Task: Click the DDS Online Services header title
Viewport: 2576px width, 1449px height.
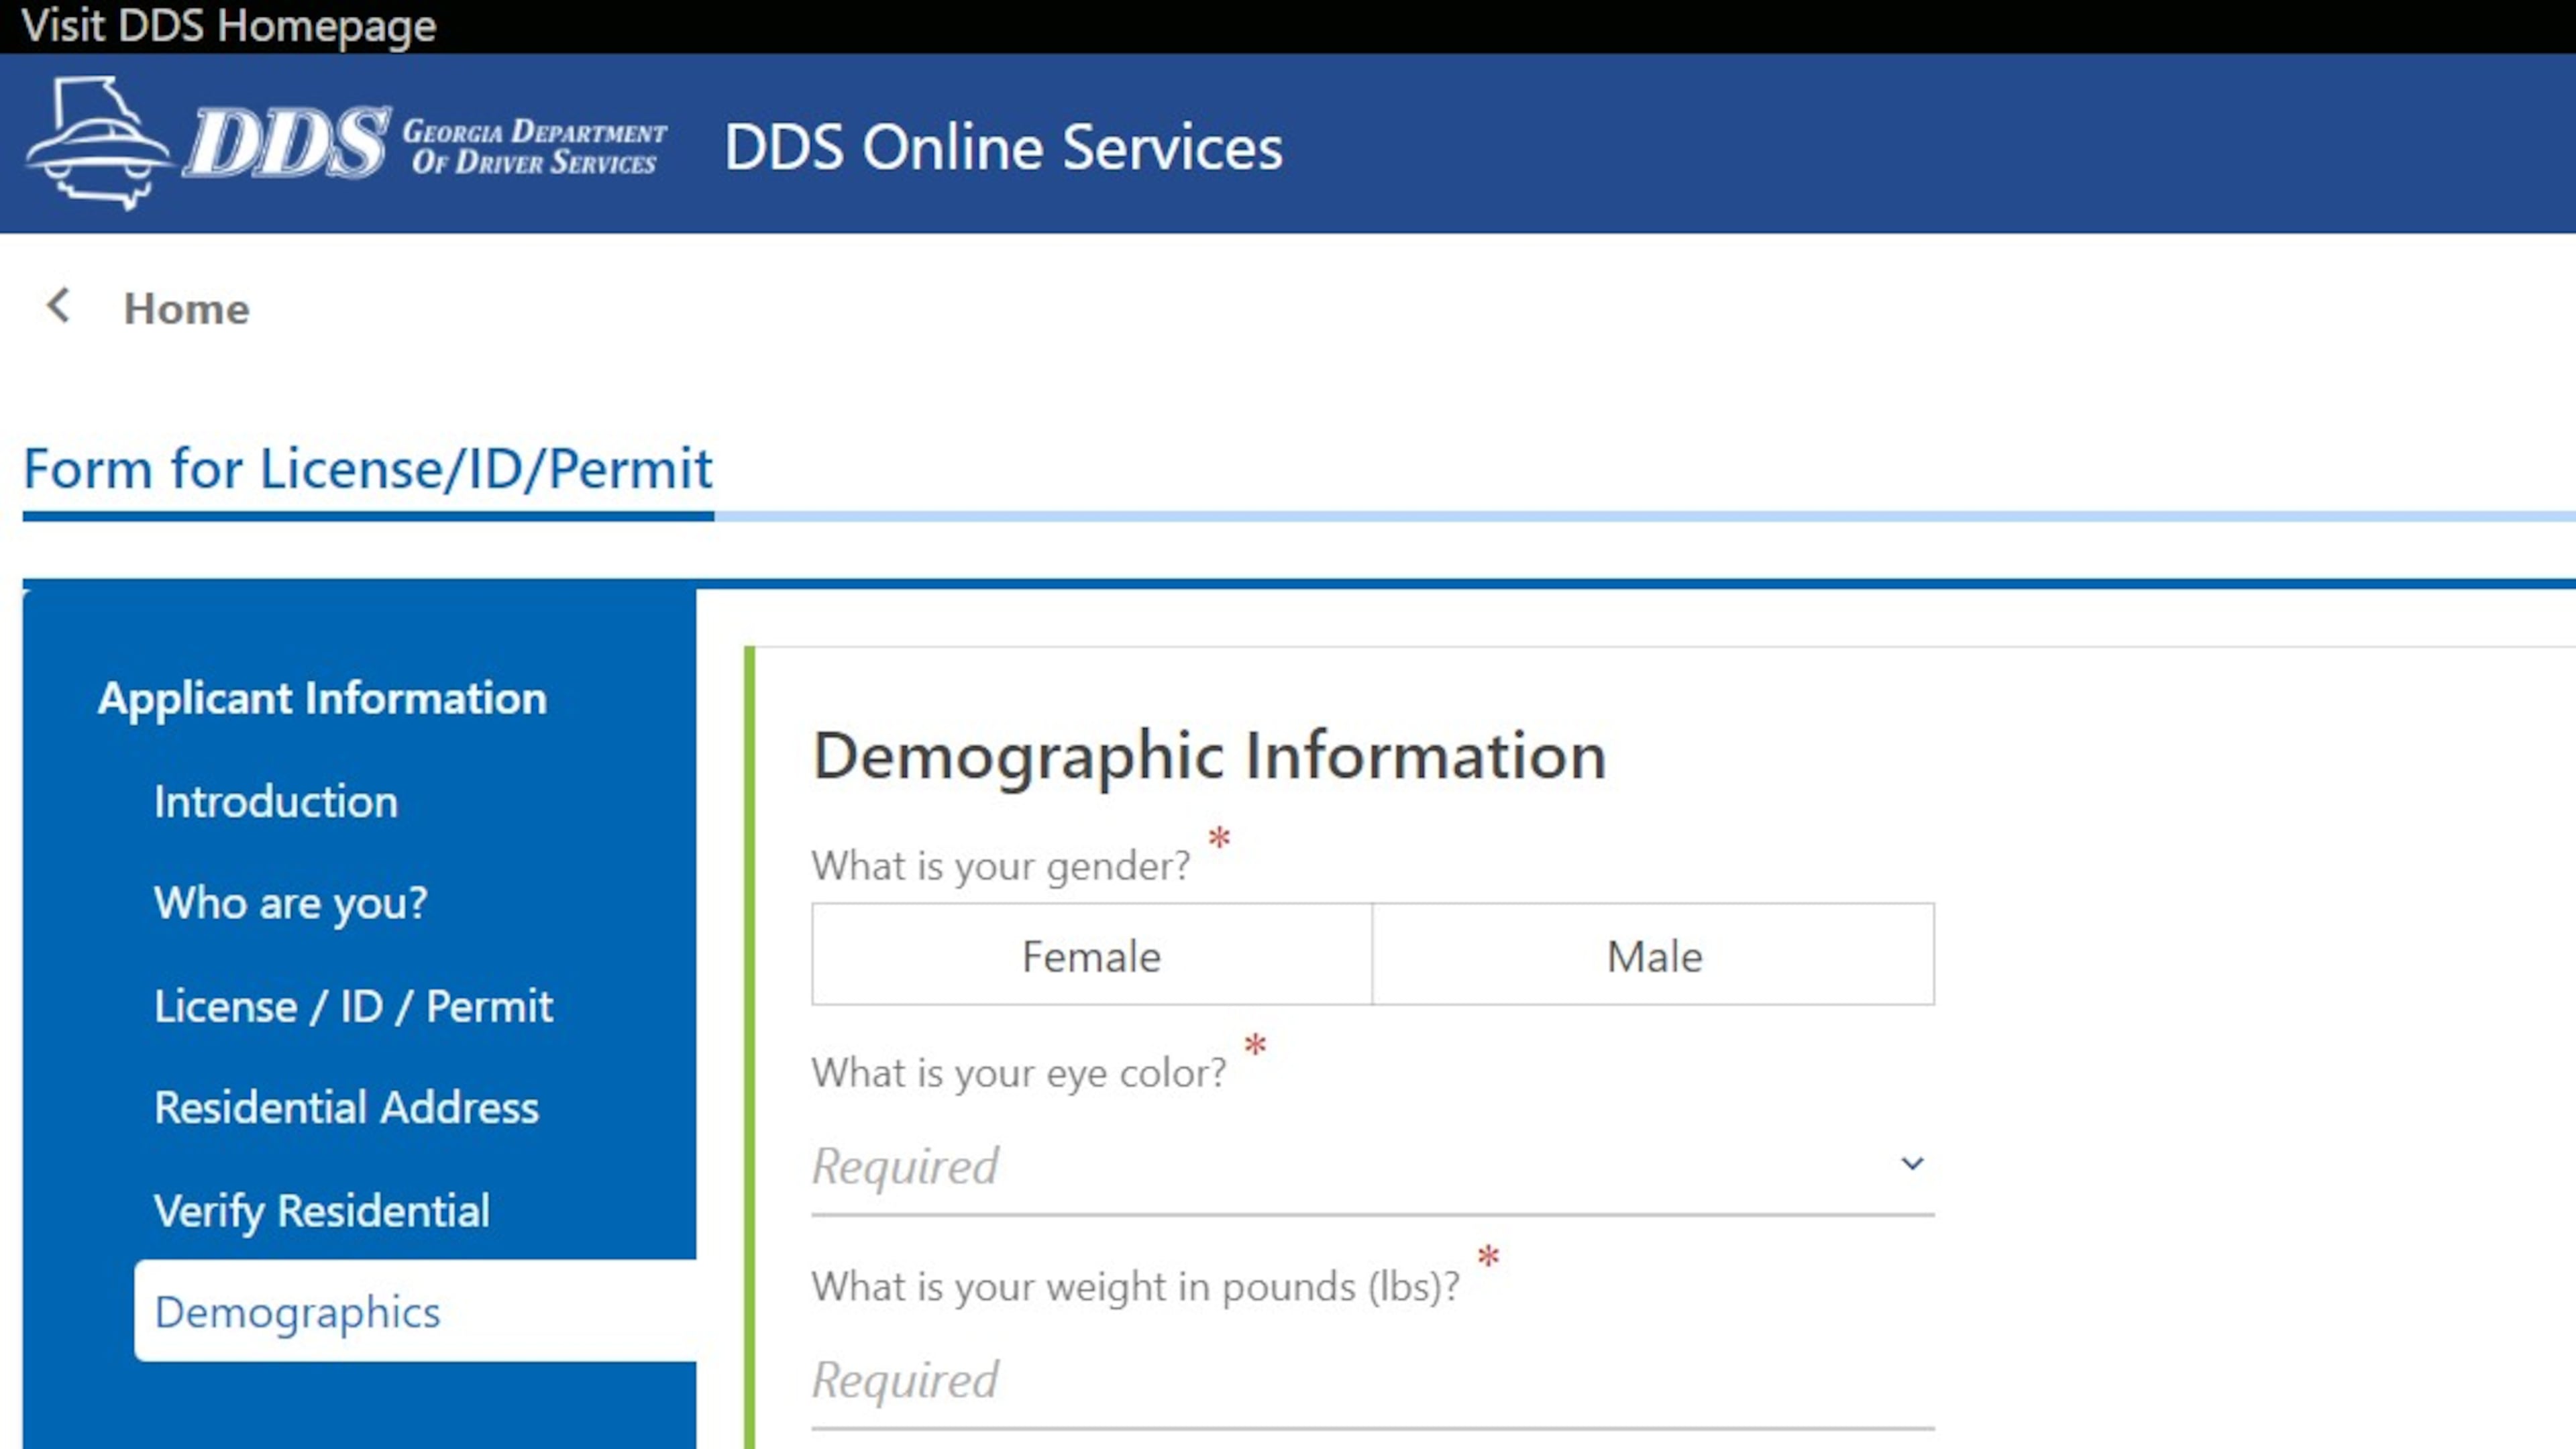Action: [1003, 147]
